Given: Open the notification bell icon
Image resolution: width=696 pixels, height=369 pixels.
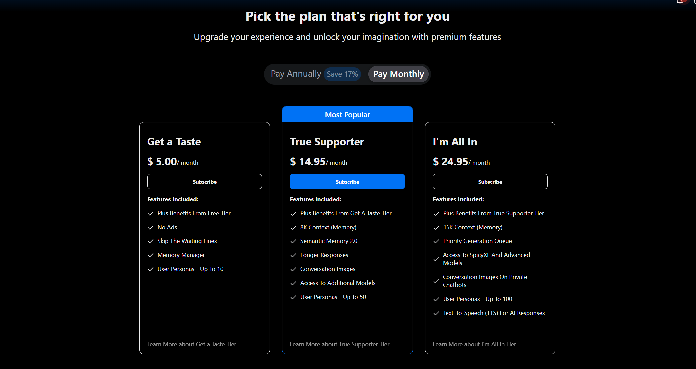Looking at the screenshot, I should pyautogui.click(x=680, y=2).
